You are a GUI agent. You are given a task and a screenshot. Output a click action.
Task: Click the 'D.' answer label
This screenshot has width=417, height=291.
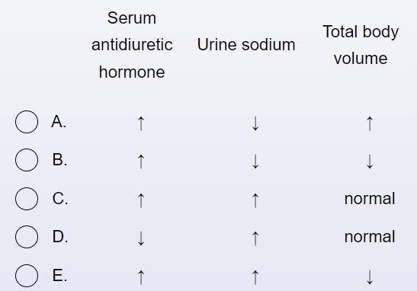(x=60, y=237)
